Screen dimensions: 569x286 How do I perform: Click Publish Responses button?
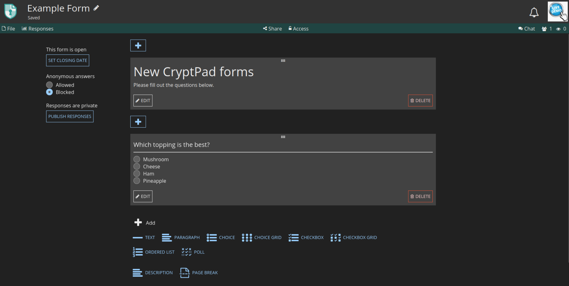70,117
